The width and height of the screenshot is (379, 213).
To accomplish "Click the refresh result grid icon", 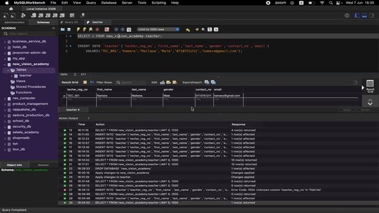I will 92,82.
